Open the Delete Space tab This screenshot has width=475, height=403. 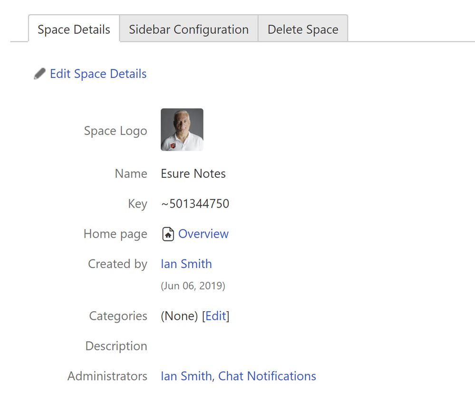[303, 29]
